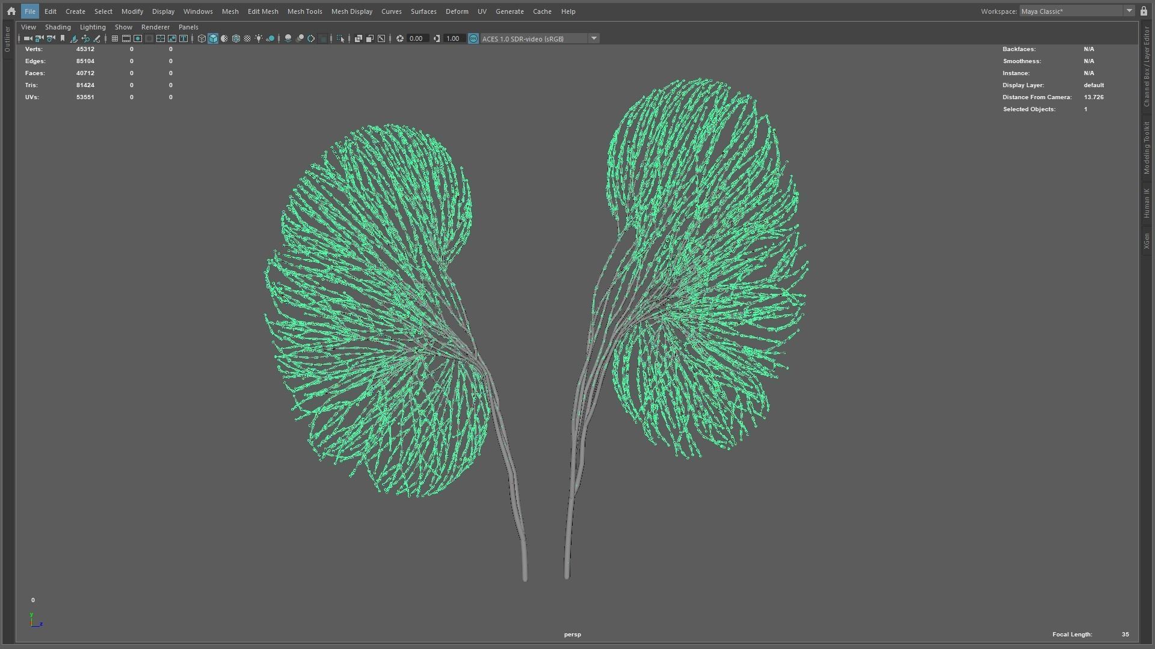This screenshot has height=649, width=1155.
Task: Open the panel Renderer menu
Action: [x=155, y=27]
